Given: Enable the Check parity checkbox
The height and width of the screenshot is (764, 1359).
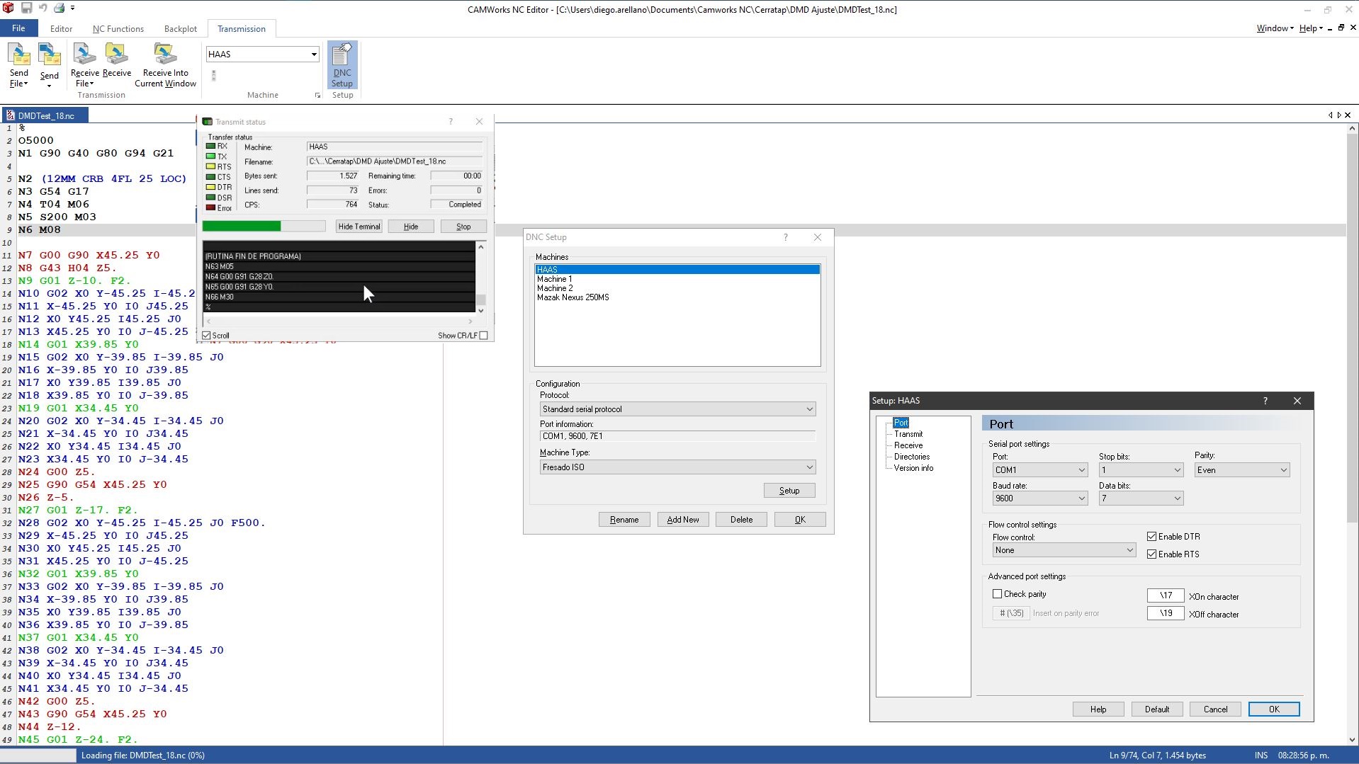Looking at the screenshot, I should 997,594.
